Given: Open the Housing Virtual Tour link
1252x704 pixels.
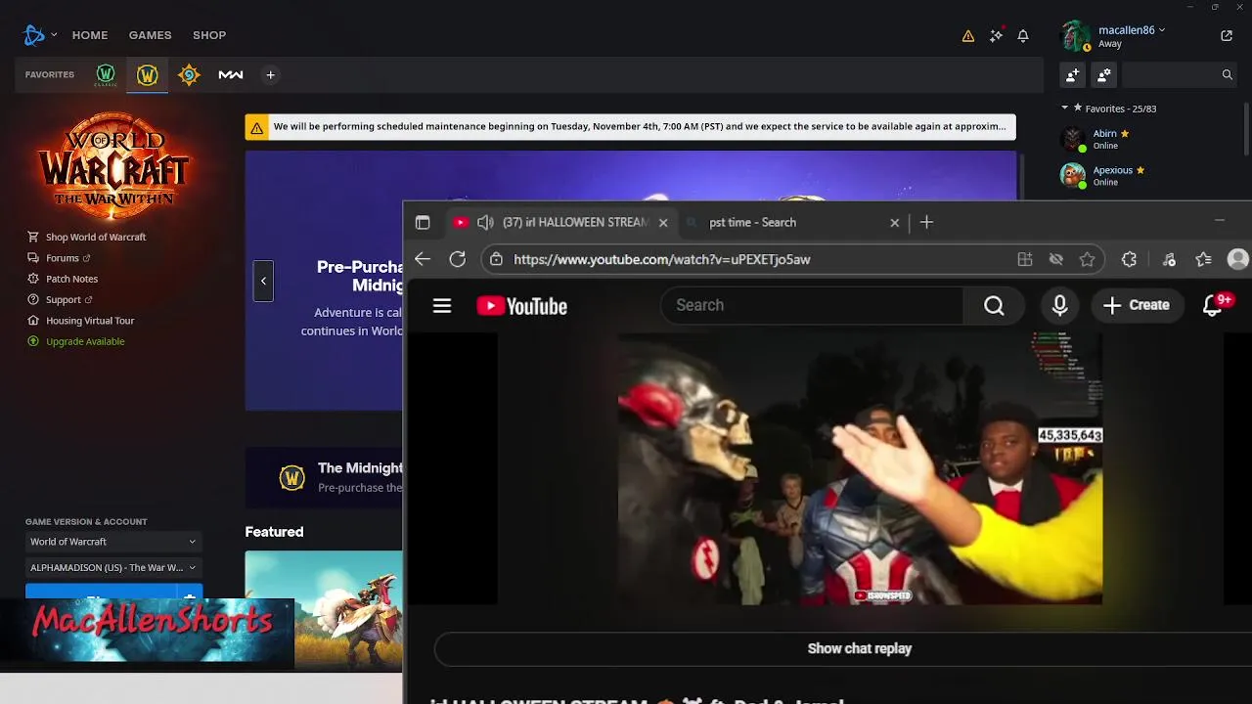Looking at the screenshot, I should 80,321.
